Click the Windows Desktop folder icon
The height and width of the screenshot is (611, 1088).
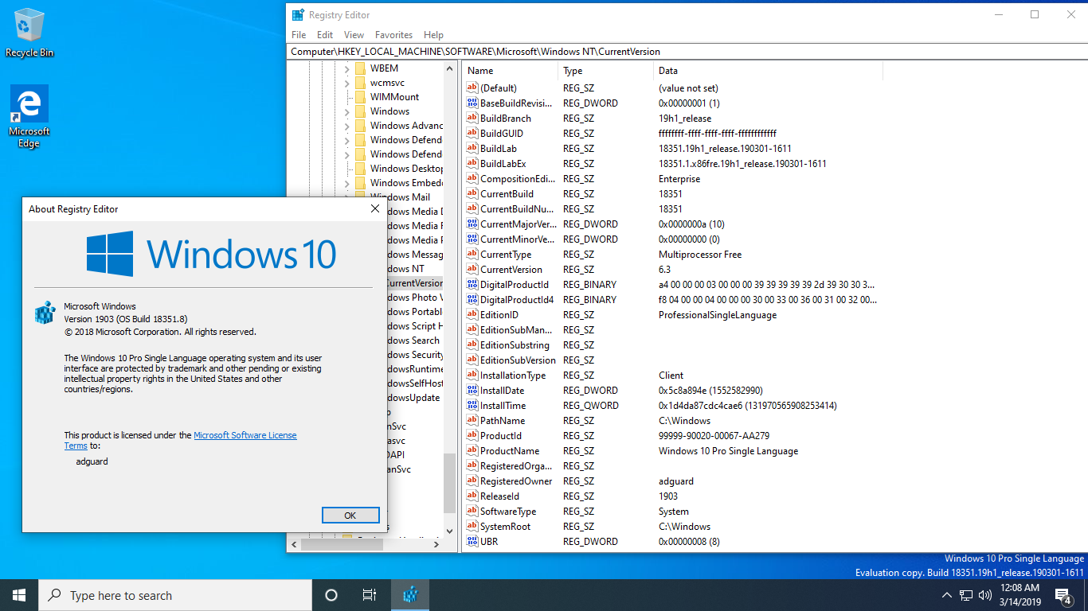pyautogui.click(x=360, y=169)
